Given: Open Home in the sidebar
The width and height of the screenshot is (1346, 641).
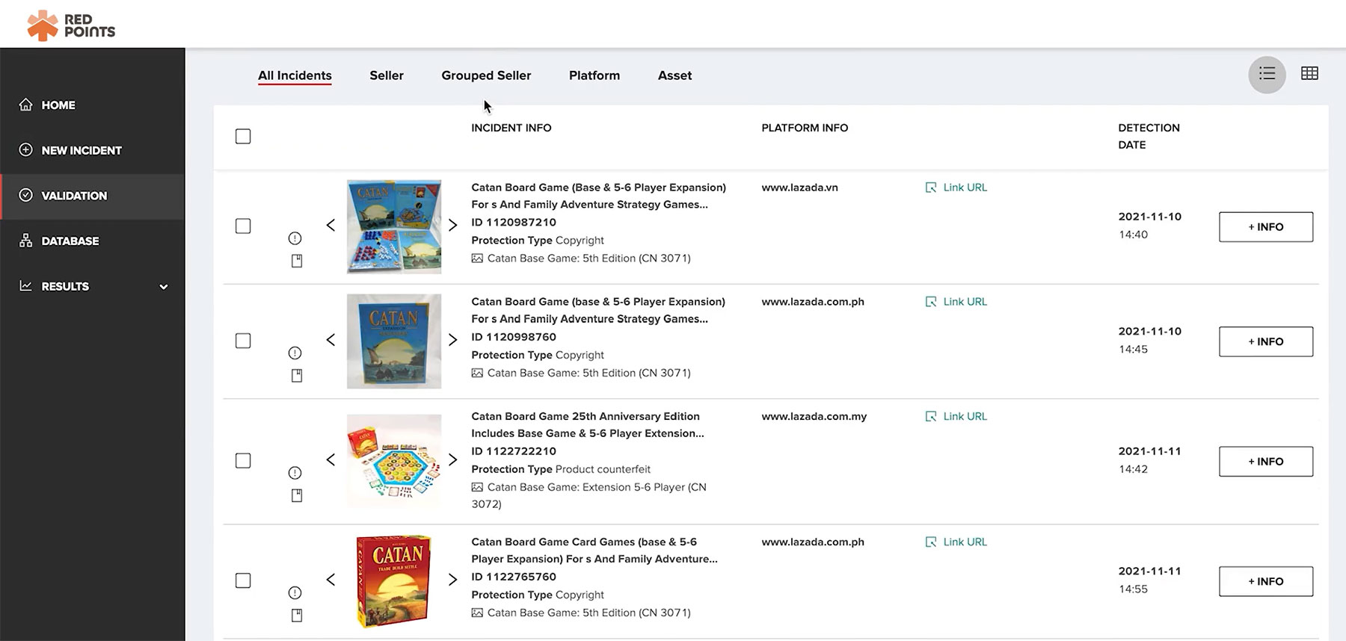Looking at the screenshot, I should 92,105.
